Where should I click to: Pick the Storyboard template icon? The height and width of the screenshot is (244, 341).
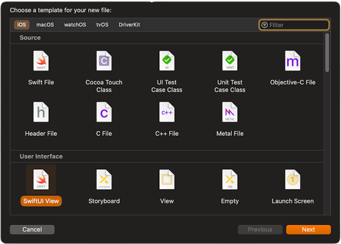(x=104, y=180)
